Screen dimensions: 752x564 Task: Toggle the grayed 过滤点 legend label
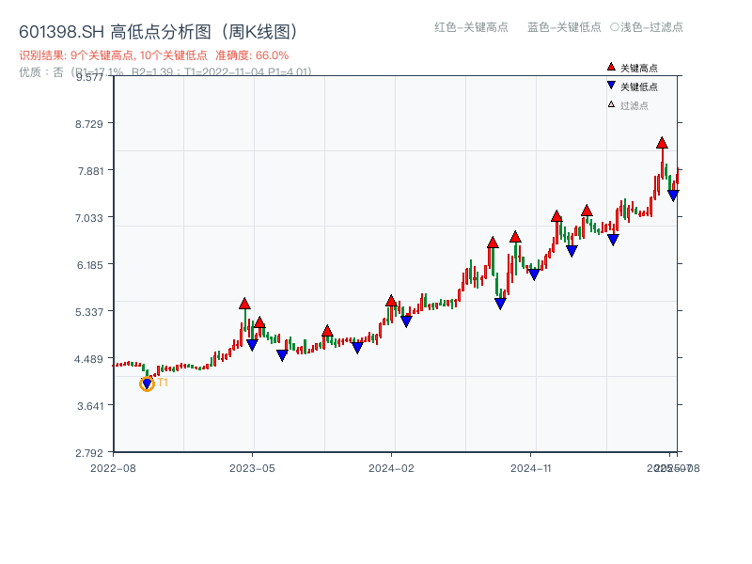(634, 105)
